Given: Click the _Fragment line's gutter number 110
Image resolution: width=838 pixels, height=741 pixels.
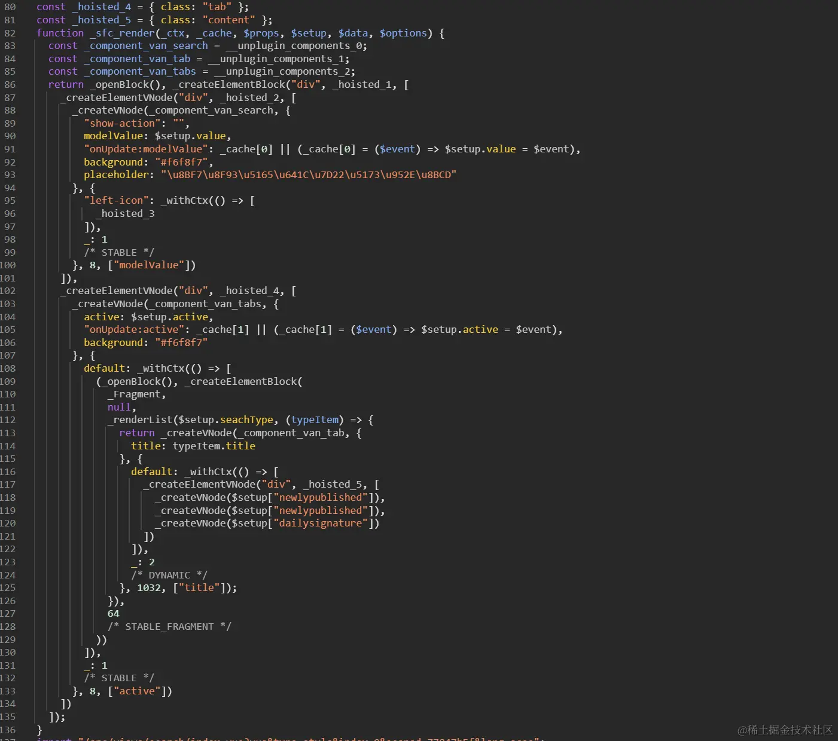Looking at the screenshot, I should pyautogui.click(x=8, y=394).
